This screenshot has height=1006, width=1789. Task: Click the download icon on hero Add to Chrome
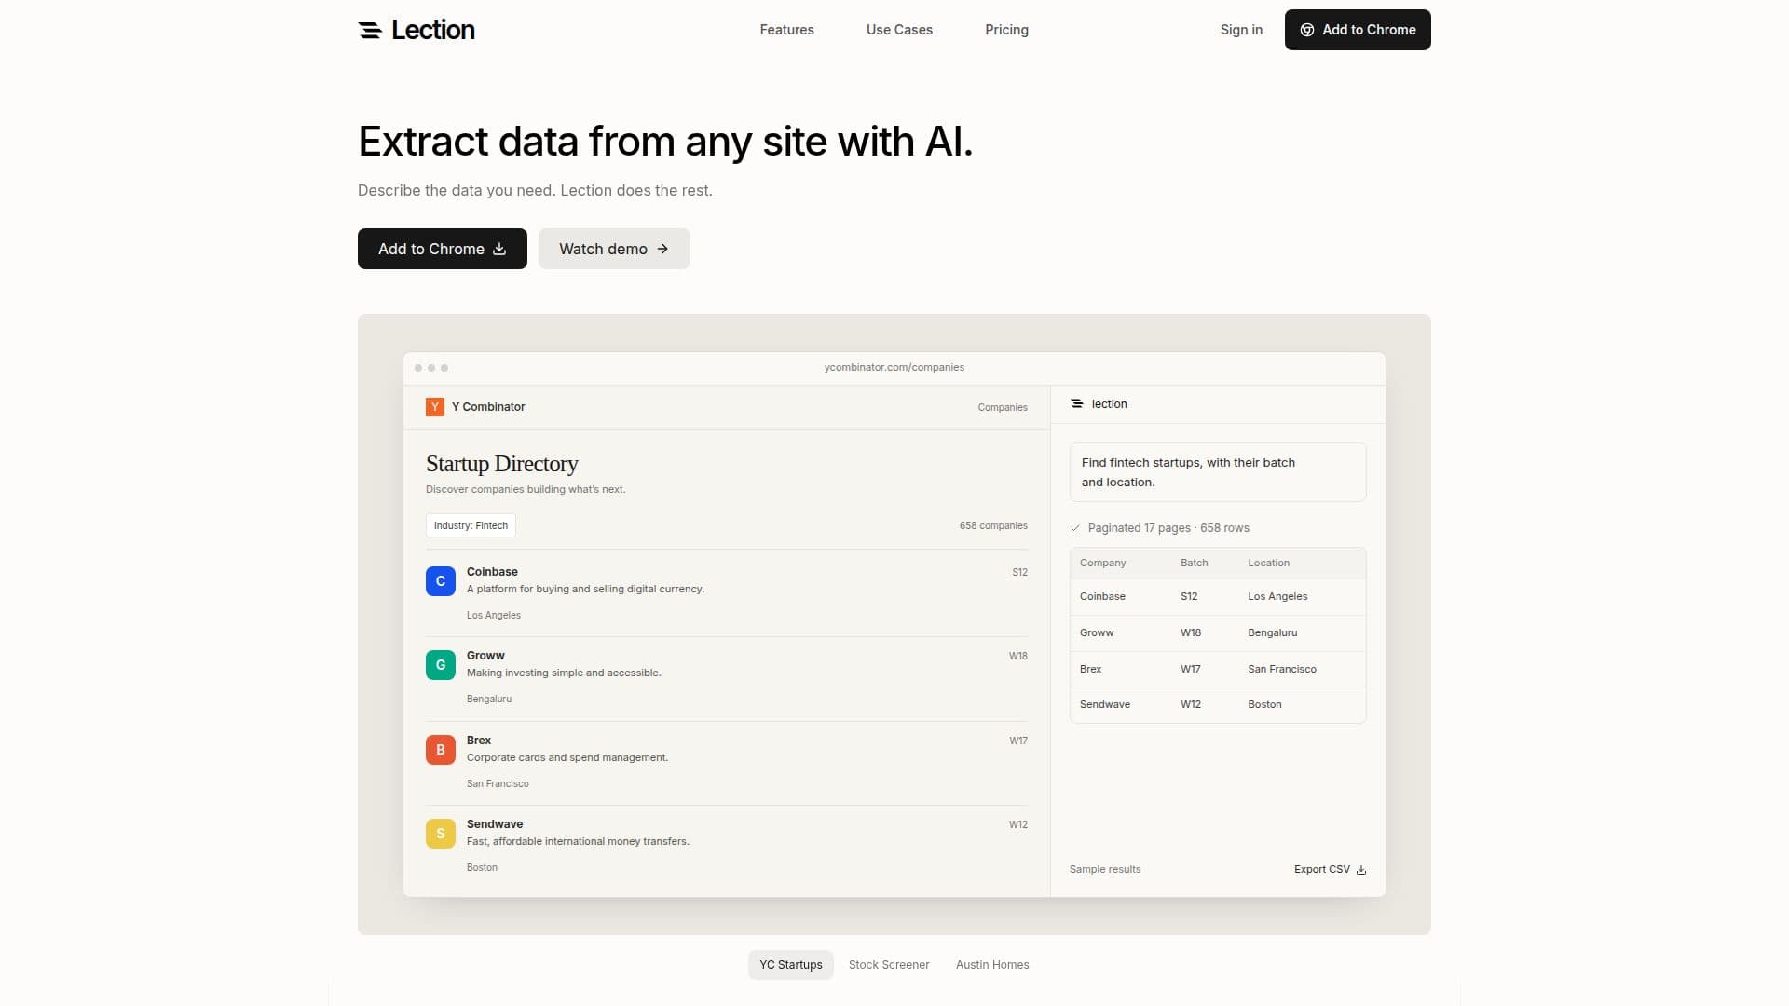[x=499, y=249]
